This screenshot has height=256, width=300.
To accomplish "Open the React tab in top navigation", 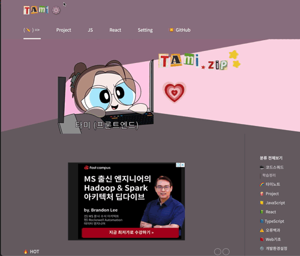I will 115,30.
